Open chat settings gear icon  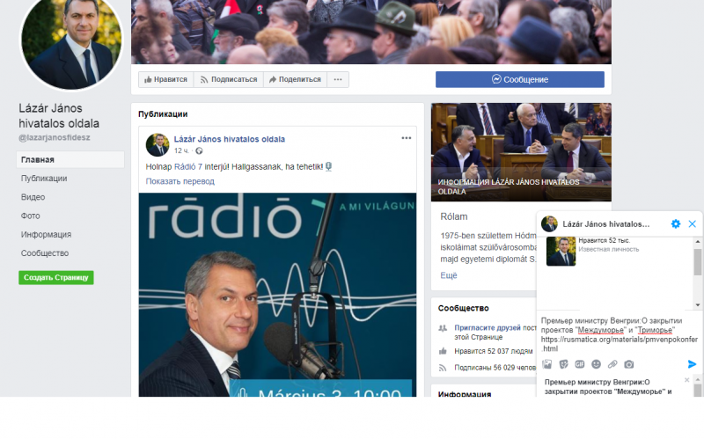pos(675,223)
